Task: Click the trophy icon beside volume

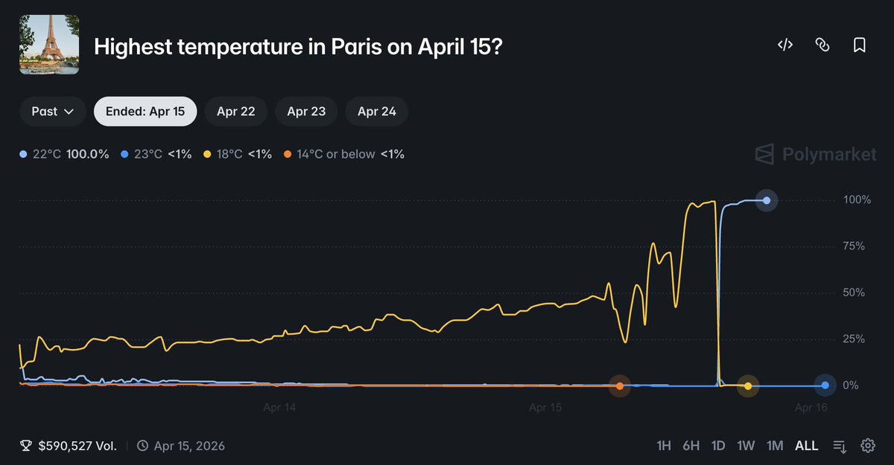Action: pyautogui.click(x=26, y=445)
